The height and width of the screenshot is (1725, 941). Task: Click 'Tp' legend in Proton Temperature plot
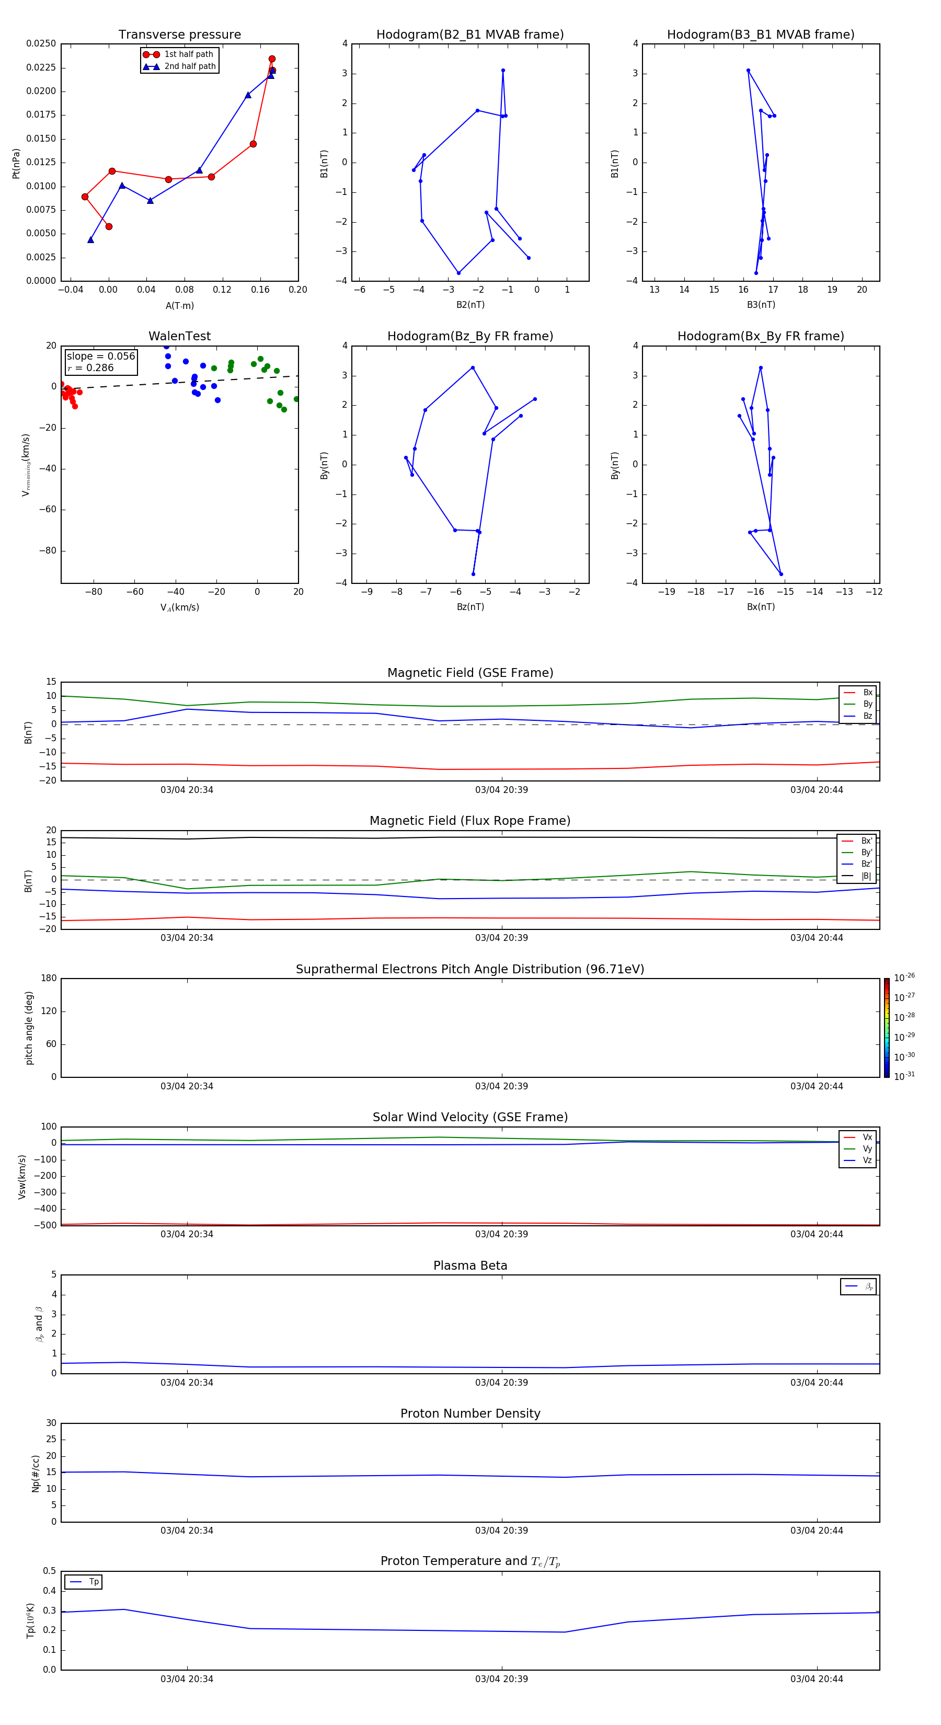pyautogui.click(x=83, y=1582)
